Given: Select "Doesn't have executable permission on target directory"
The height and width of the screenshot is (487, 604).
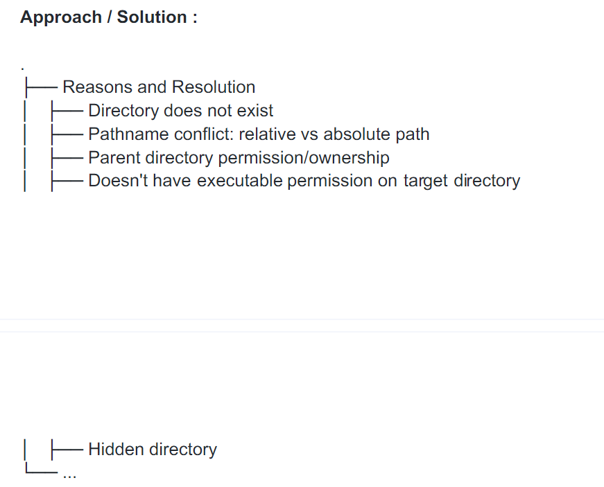Looking at the screenshot, I should click(x=304, y=181).
